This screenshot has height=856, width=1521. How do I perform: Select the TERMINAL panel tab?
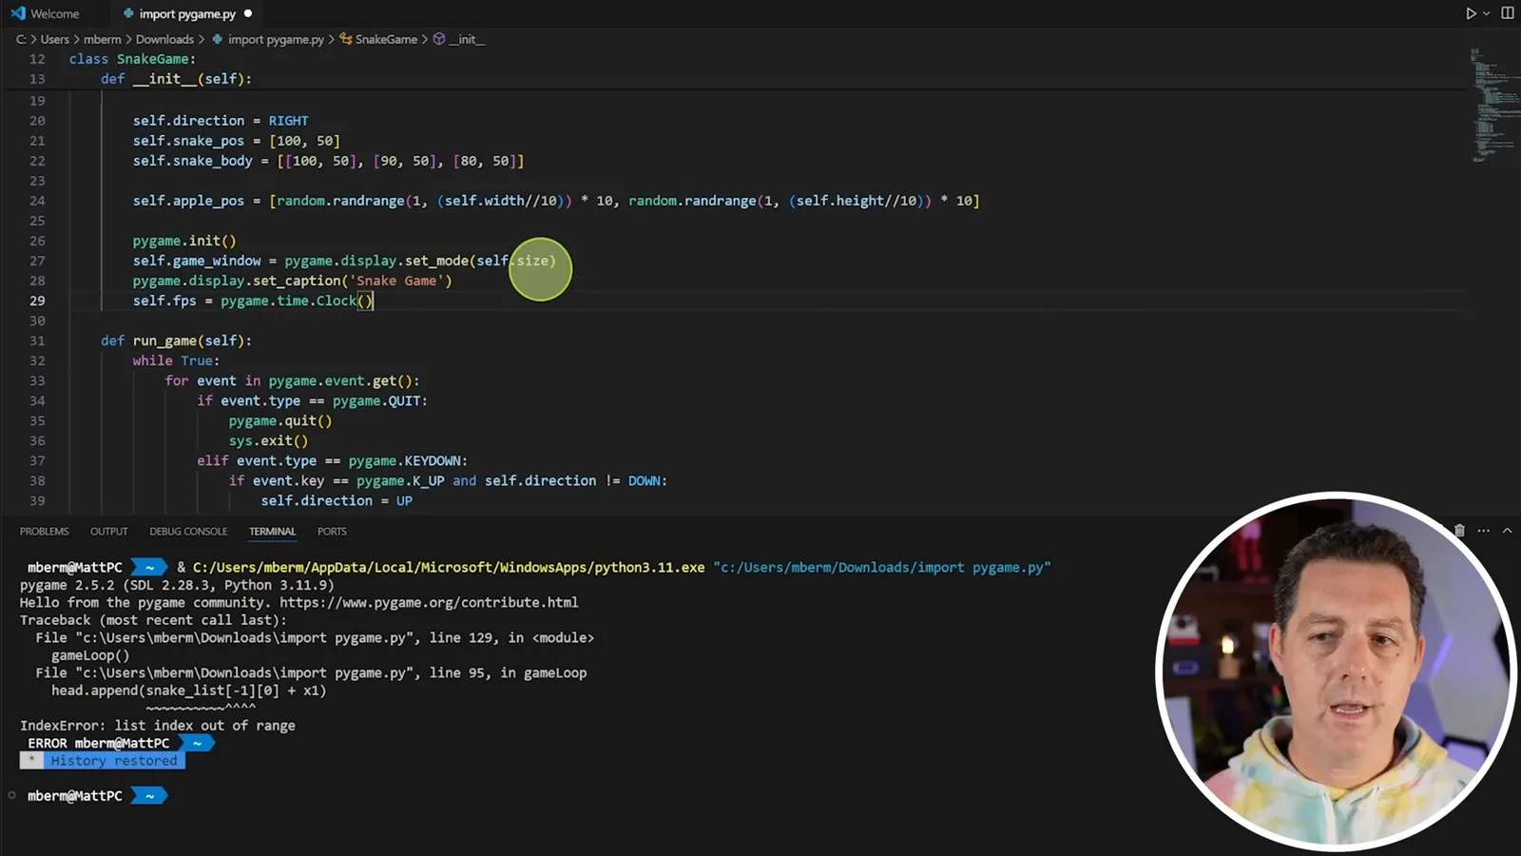[272, 532]
